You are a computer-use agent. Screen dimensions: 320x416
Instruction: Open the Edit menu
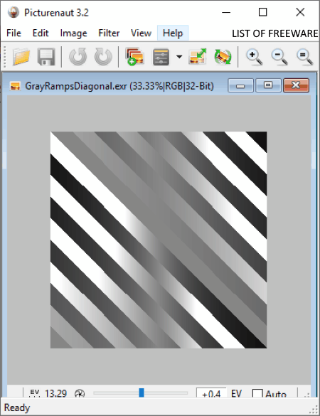click(41, 33)
